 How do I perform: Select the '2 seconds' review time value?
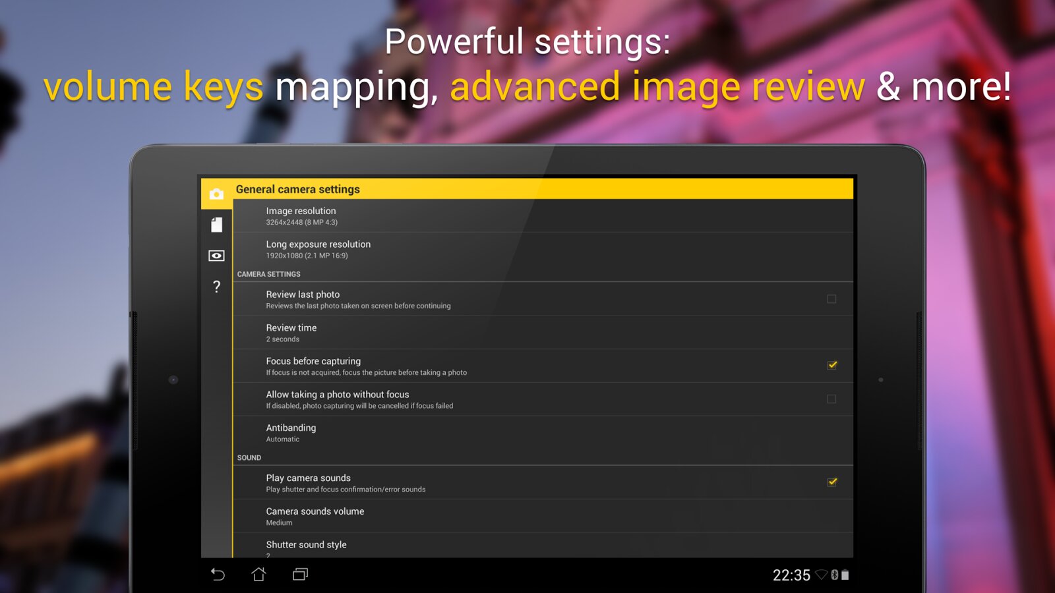tap(282, 339)
